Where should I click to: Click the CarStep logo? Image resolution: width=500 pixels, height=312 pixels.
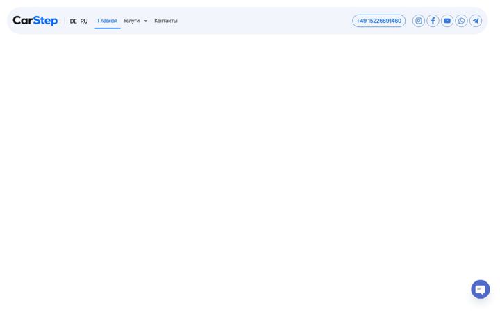pos(35,21)
